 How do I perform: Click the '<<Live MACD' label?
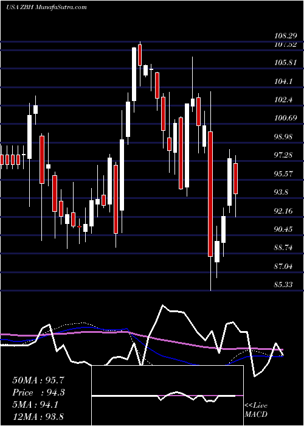[x=256, y=410]
